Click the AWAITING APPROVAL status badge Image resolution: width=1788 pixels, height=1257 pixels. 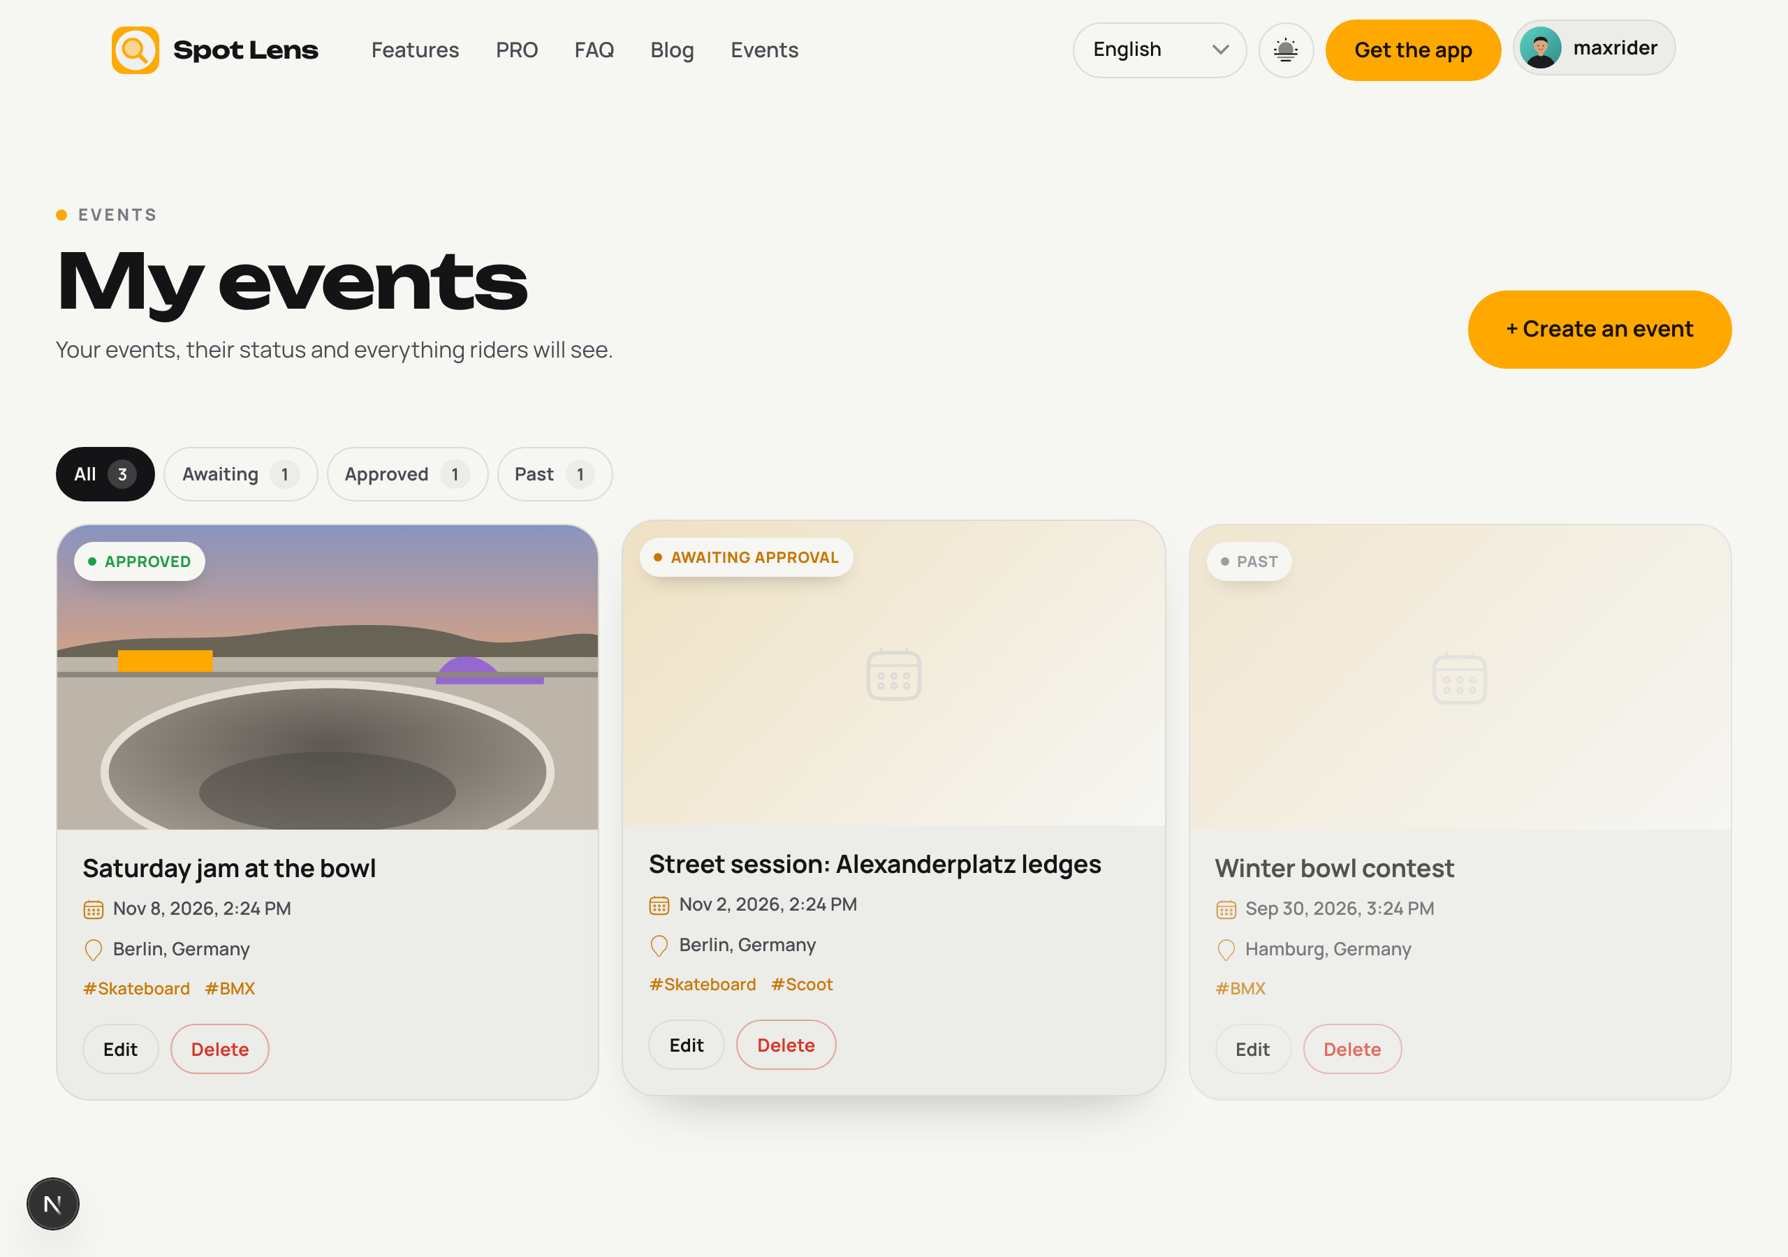[x=746, y=558]
